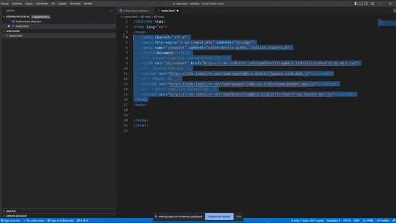Viewport: 396px width, 223px height.
Task: Click No active issue status item
Action: pos(34,221)
